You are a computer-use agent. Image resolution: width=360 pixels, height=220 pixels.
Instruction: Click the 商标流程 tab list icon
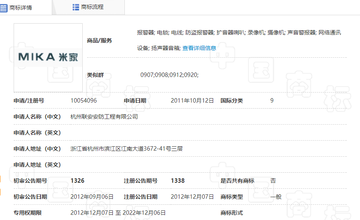(x=75, y=7)
